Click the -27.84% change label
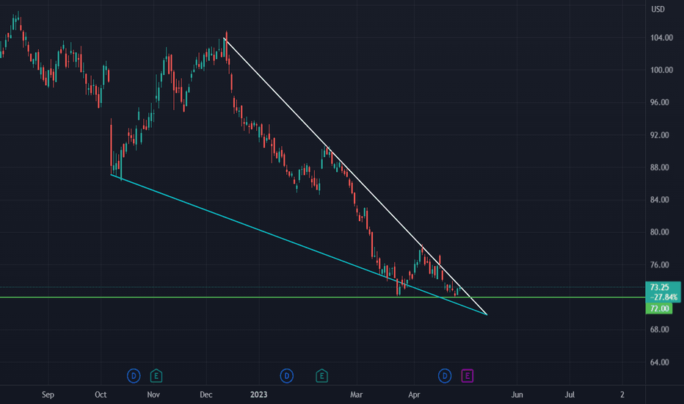The width and height of the screenshot is (684, 404). [x=663, y=297]
